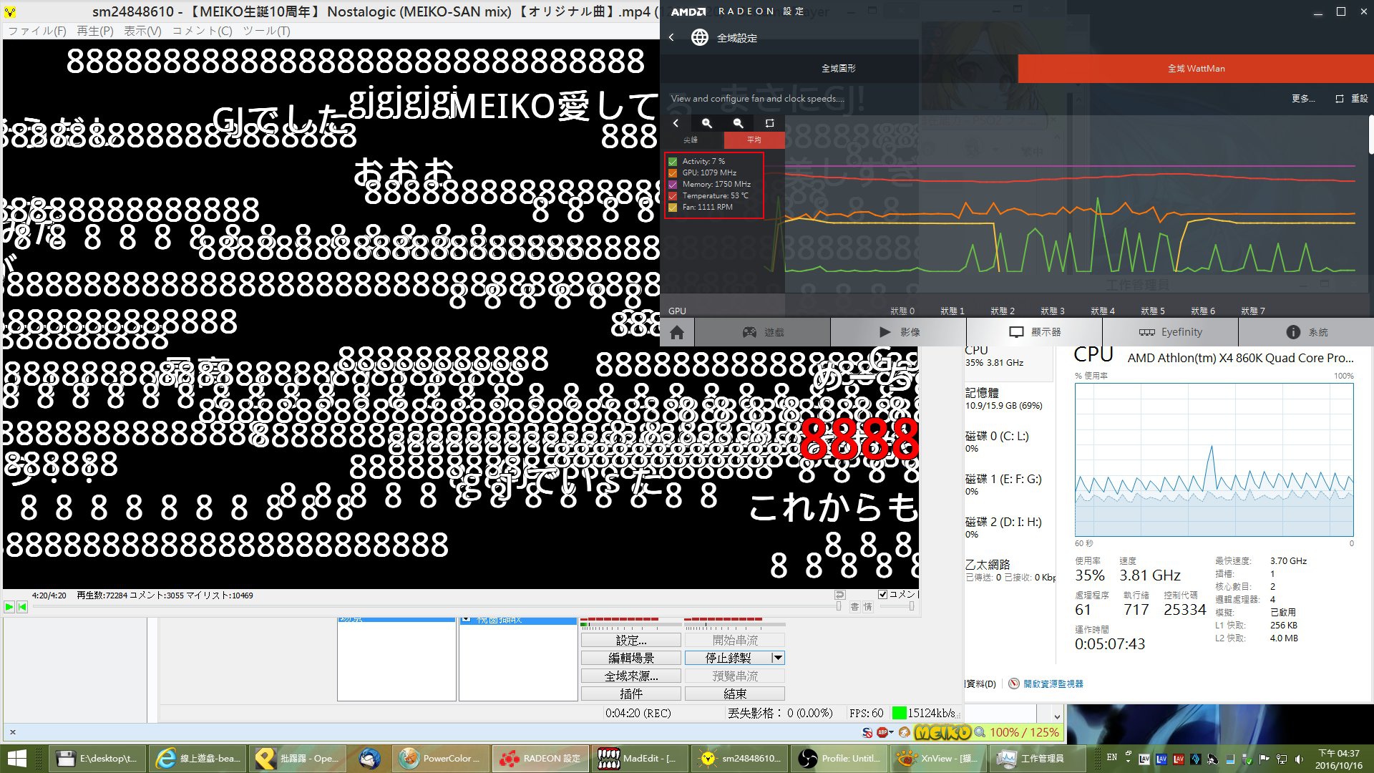This screenshot has height=773, width=1374.
Task: Go to the Radeon Settings home icon
Action: click(677, 332)
